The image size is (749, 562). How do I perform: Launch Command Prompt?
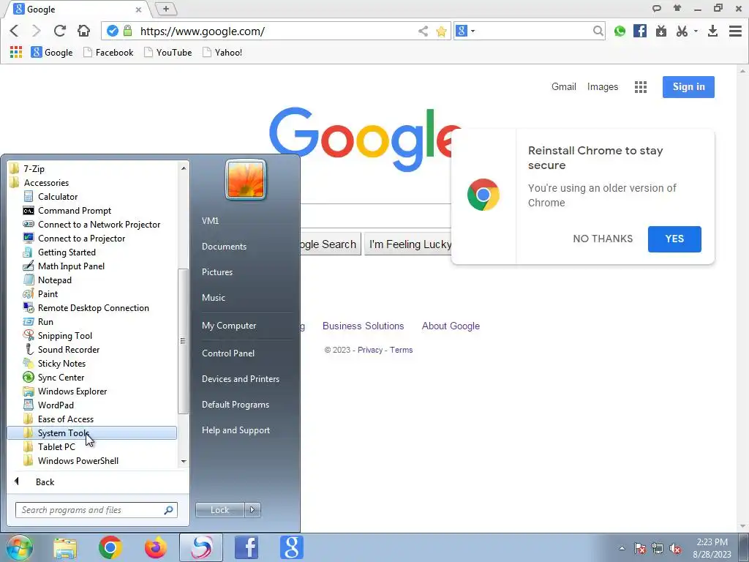pyautogui.click(x=74, y=210)
